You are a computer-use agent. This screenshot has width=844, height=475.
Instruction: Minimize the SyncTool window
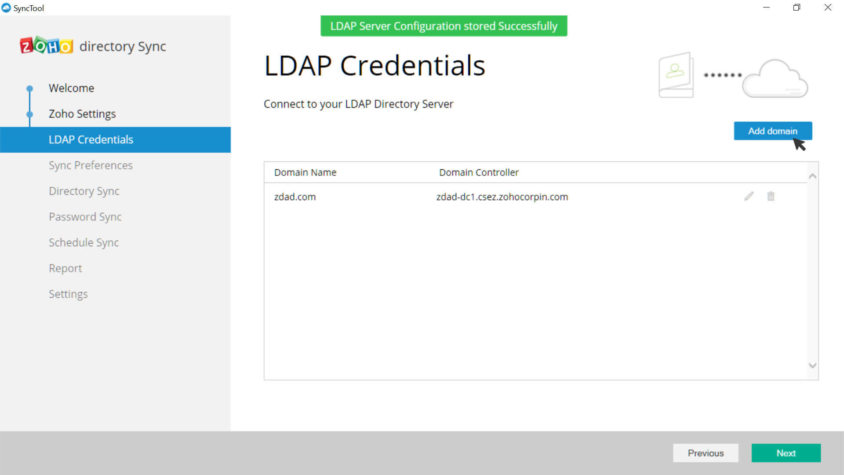pyautogui.click(x=766, y=7)
